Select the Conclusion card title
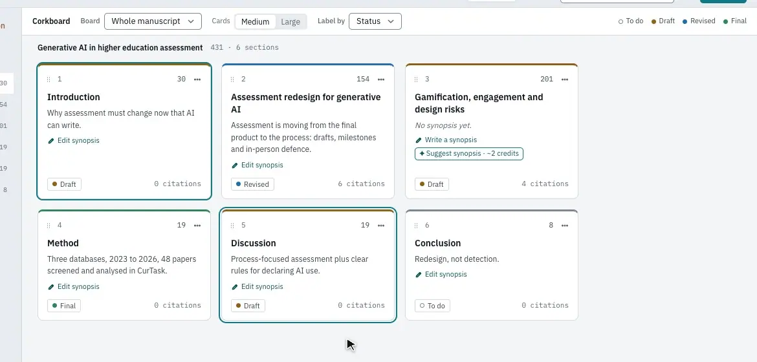This screenshot has width=757, height=362. (x=438, y=243)
